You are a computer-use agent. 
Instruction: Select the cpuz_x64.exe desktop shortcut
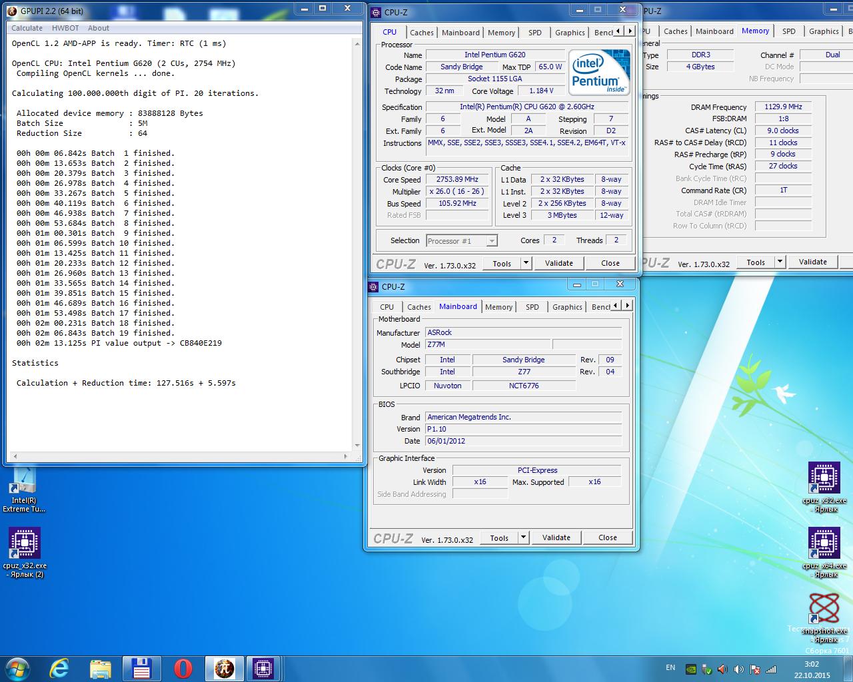tap(824, 553)
